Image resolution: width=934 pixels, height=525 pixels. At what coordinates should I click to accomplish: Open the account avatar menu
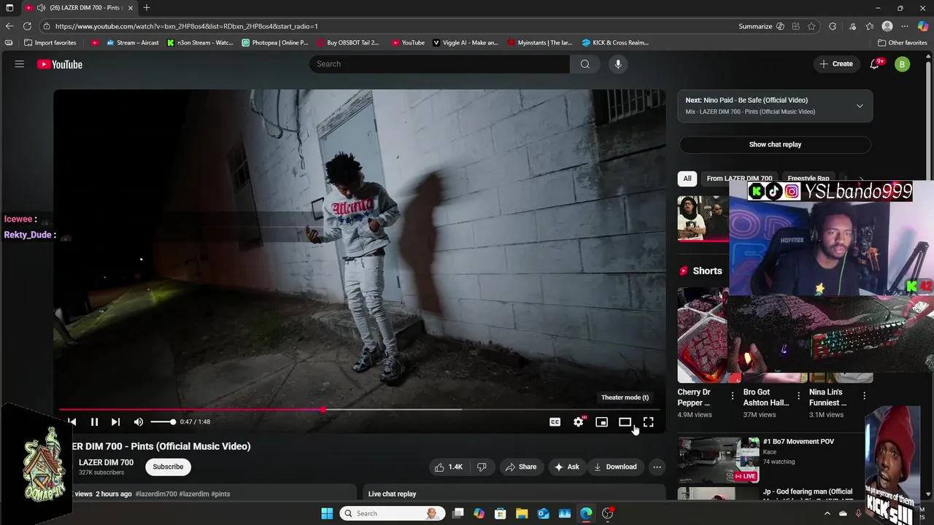click(x=903, y=64)
